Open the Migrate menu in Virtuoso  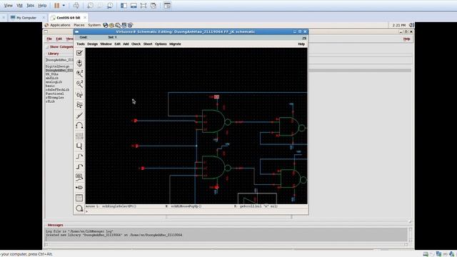175,44
